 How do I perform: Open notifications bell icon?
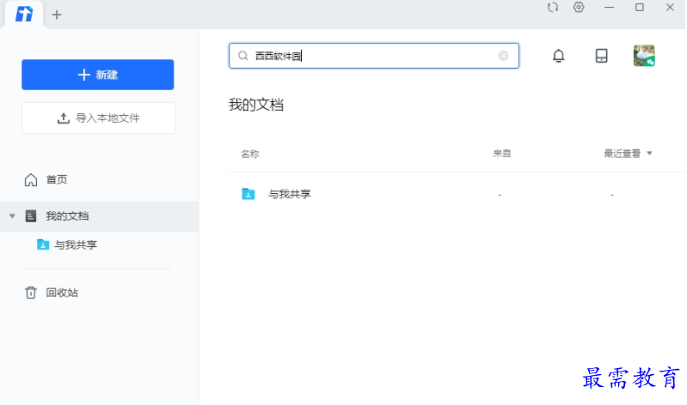(x=558, y=56)
